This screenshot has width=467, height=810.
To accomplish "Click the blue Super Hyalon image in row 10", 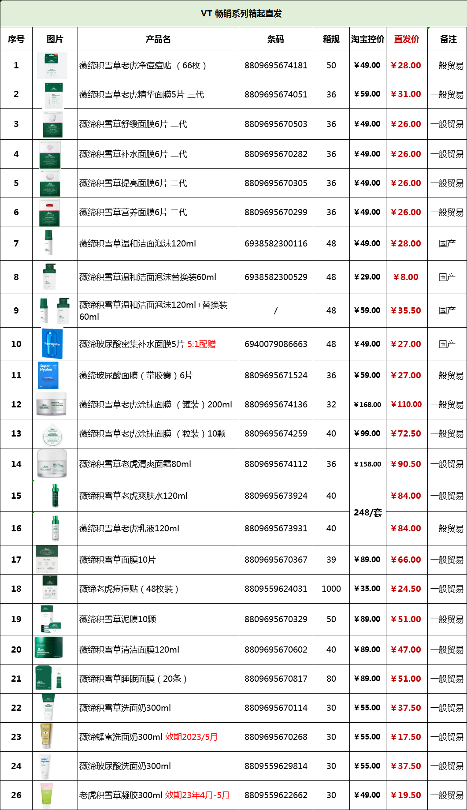I will [x=52, y=343].
